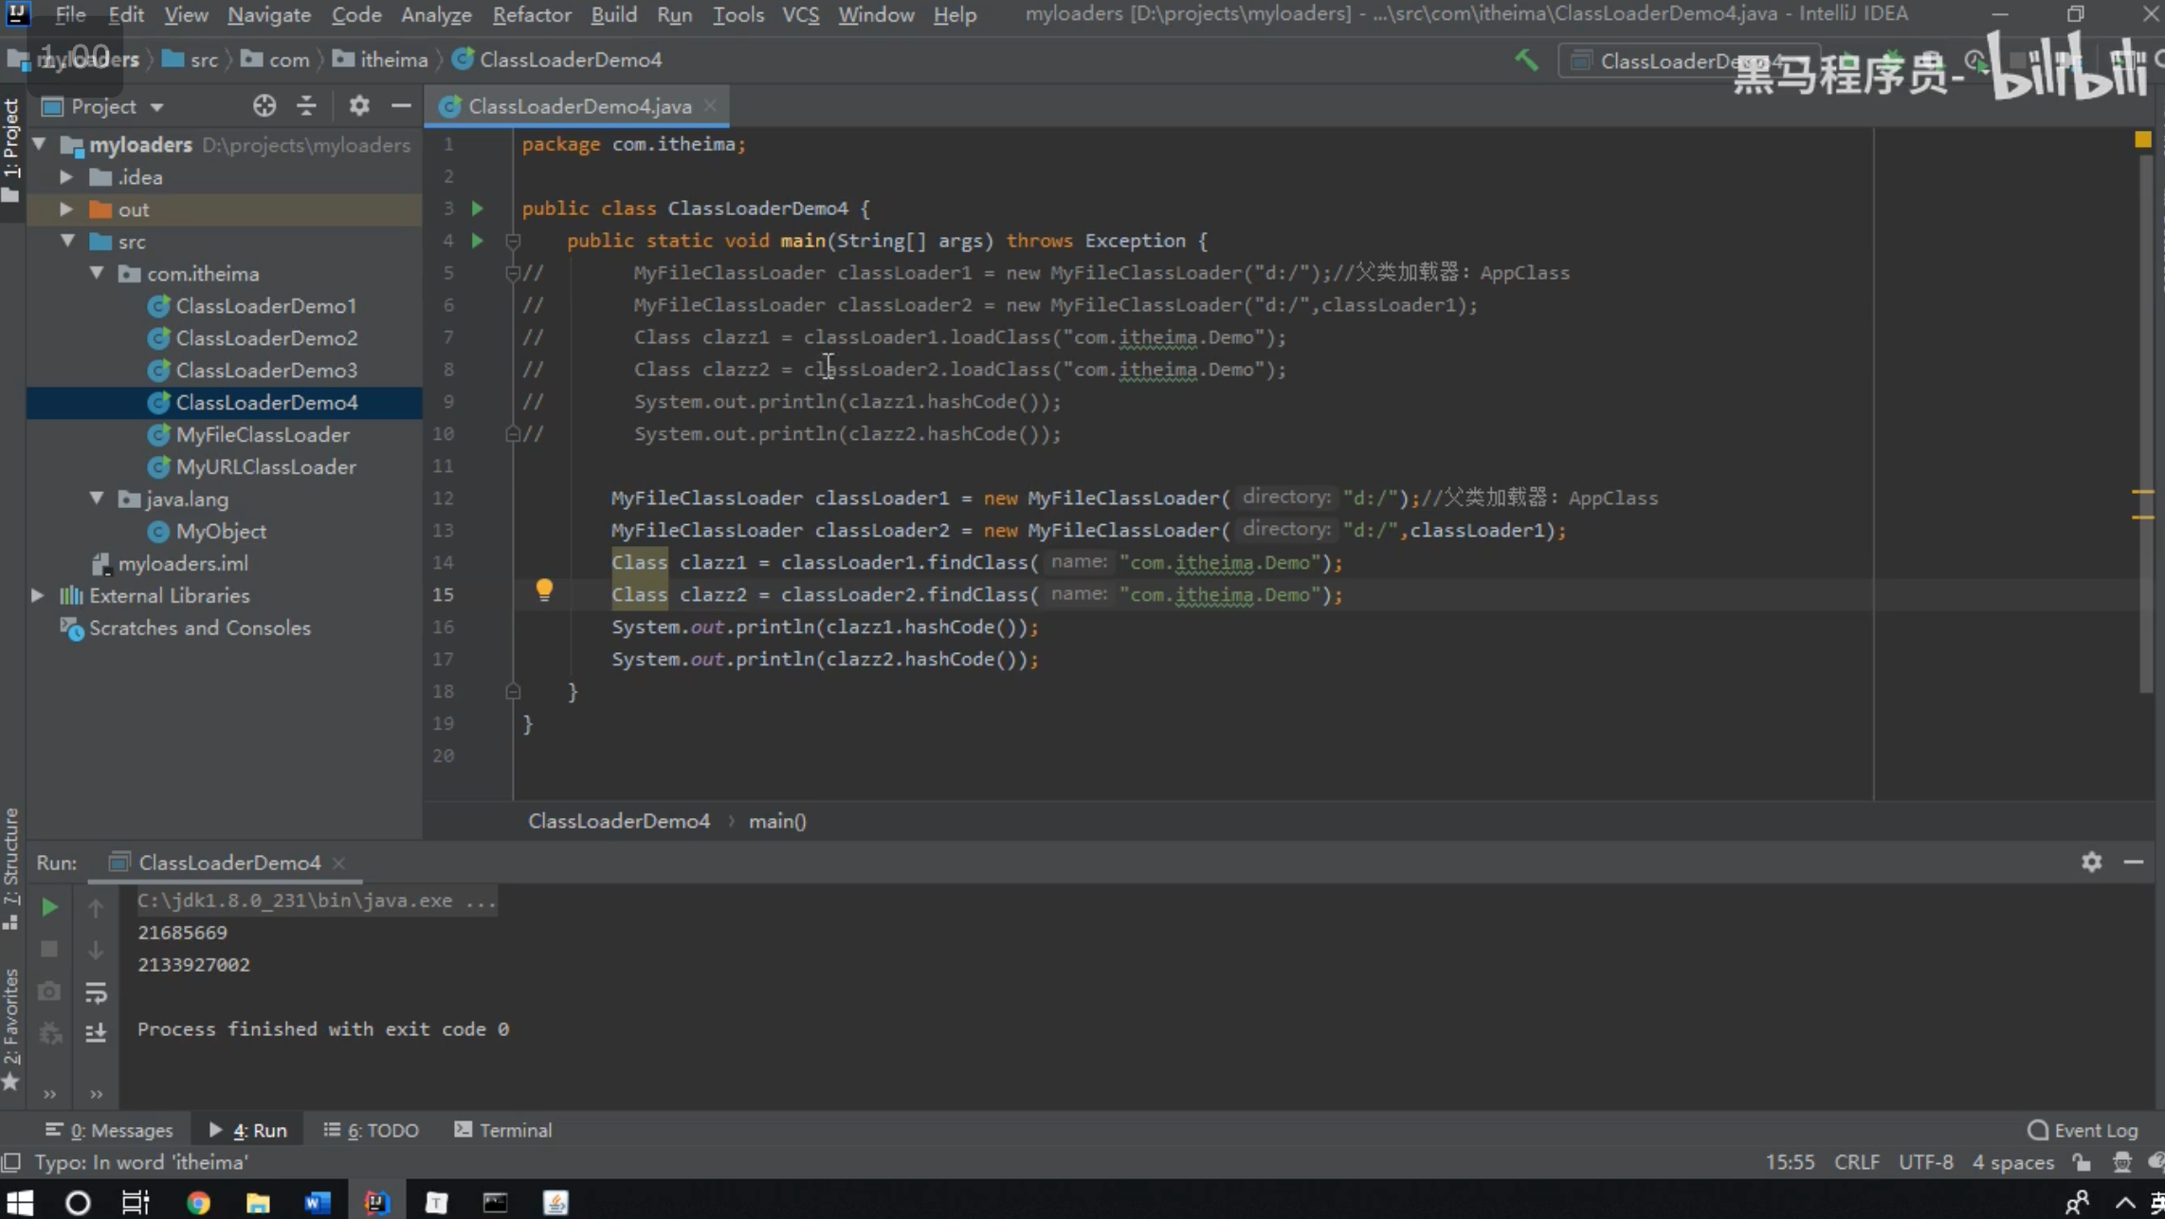
Task: Open the Navigate menu
Action: pos(269,15)
